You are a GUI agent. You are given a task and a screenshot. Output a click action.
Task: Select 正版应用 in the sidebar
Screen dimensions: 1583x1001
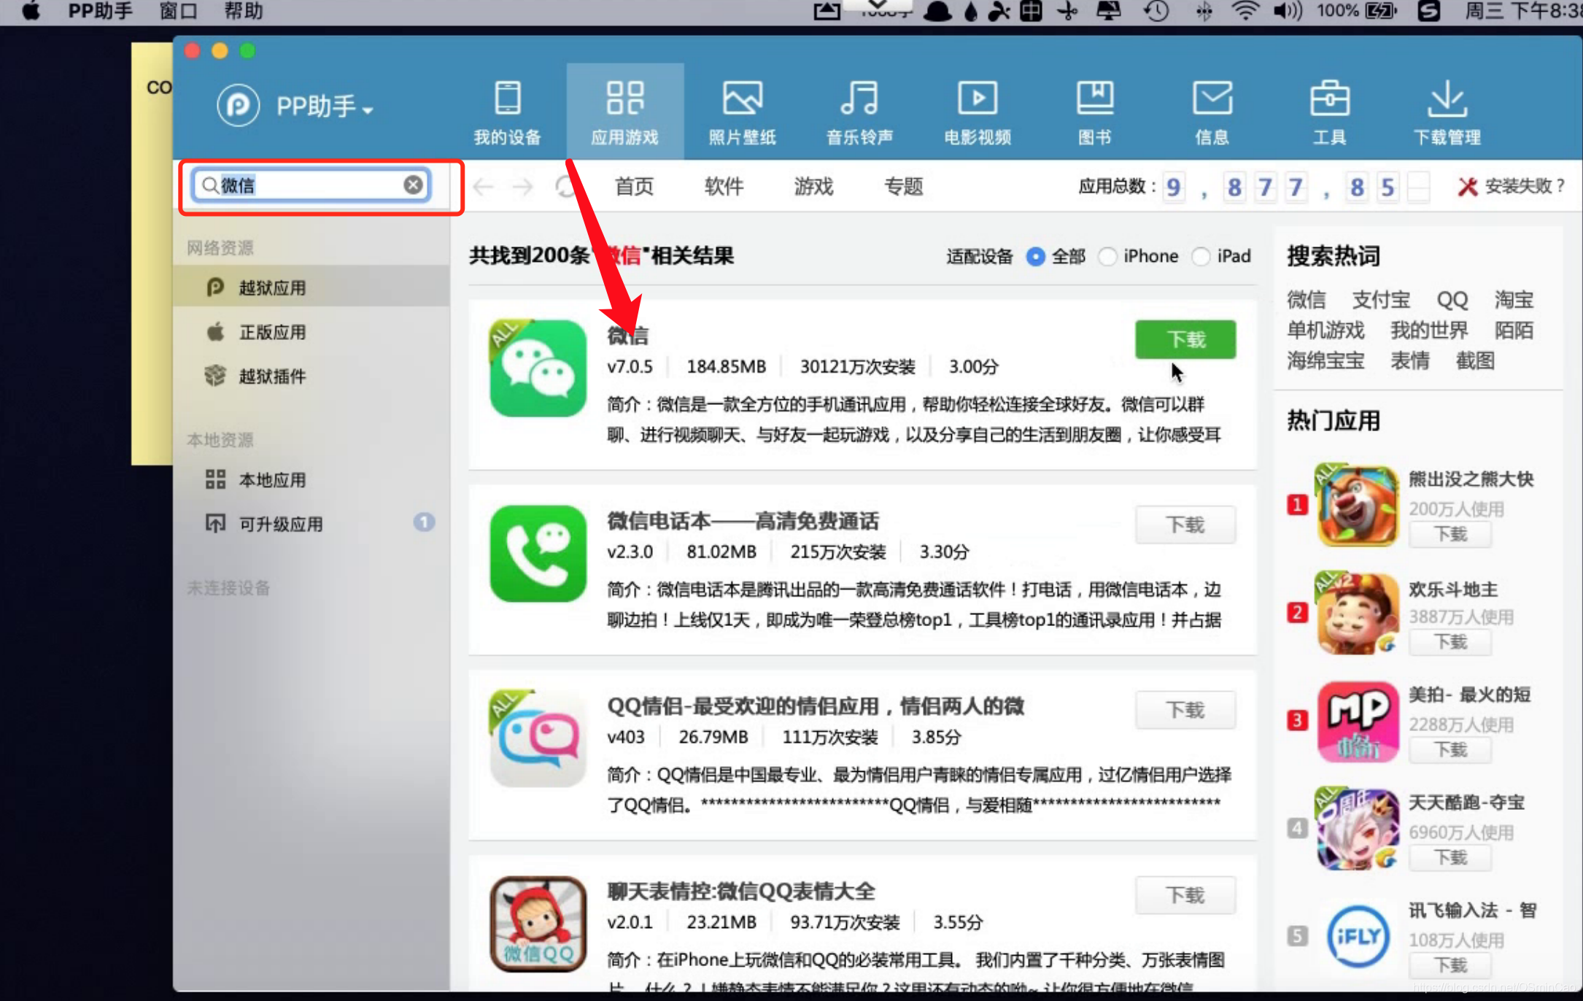pyautogui.click(x=272, y=333)
